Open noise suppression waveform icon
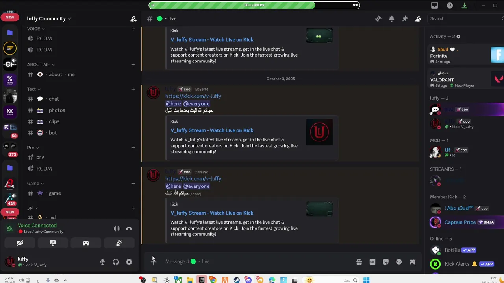This screenshot has width=504, height=283. point(117,228)
